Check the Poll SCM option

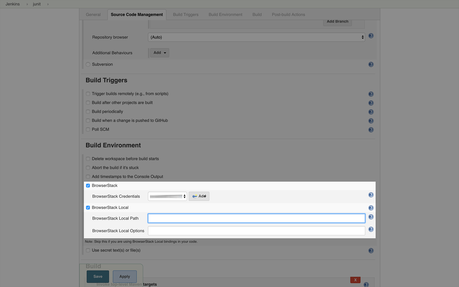[x=88, y=129]
